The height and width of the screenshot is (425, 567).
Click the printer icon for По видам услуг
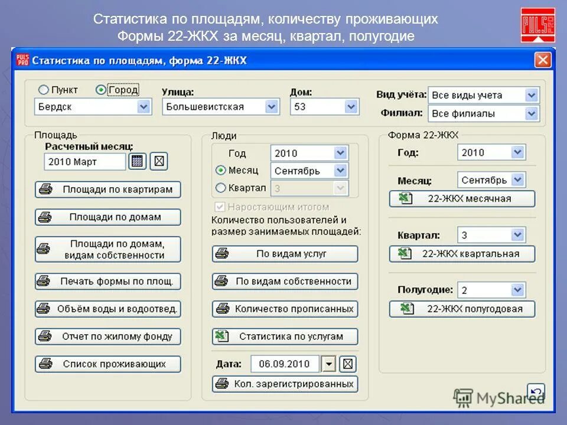[x=223, y=253]
